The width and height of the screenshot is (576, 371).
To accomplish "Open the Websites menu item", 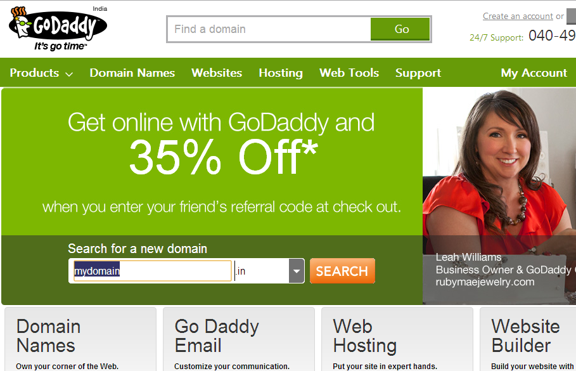I will (x=217, y=73).
